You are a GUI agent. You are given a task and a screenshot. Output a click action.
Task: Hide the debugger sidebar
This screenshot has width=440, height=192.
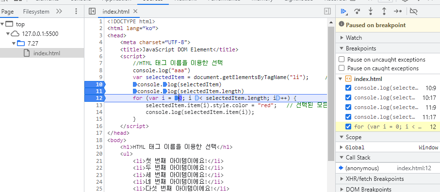tap(327, 11)
